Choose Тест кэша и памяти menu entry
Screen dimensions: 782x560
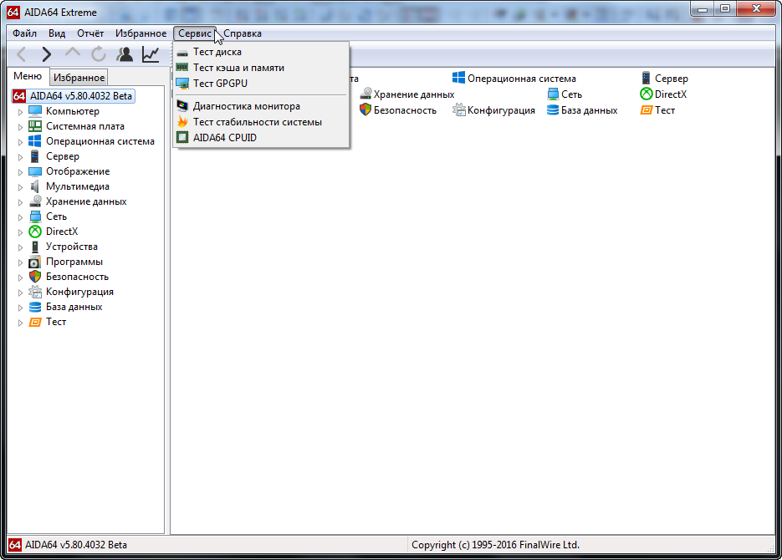pyautogui.click(x=261, y=67)
